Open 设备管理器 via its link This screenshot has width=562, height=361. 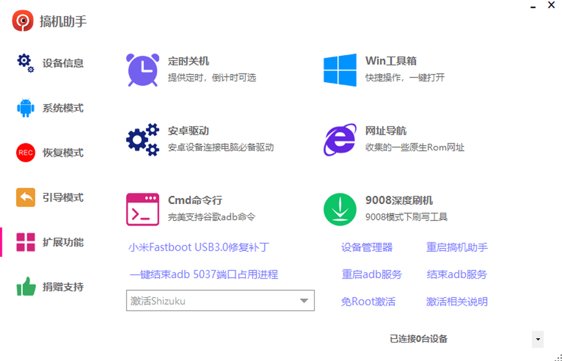click(367, 247)
